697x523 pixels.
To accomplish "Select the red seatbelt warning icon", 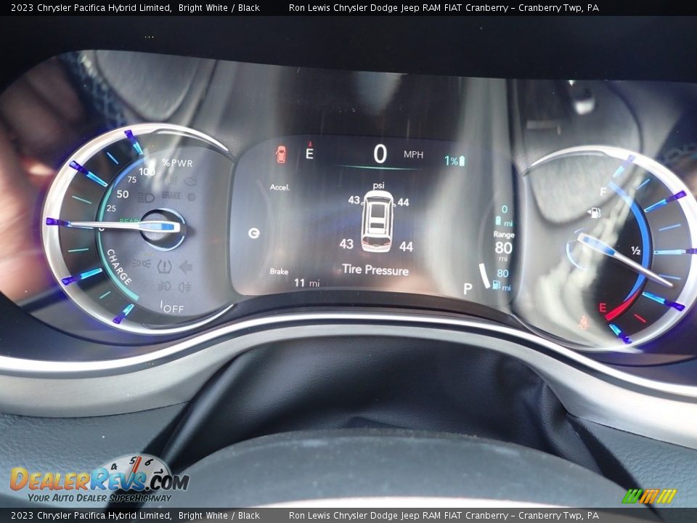I will 583,323.
